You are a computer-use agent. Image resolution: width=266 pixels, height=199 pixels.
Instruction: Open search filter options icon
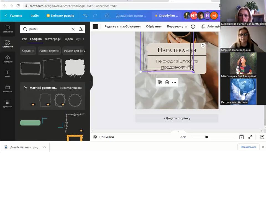[x=81, y=29]
